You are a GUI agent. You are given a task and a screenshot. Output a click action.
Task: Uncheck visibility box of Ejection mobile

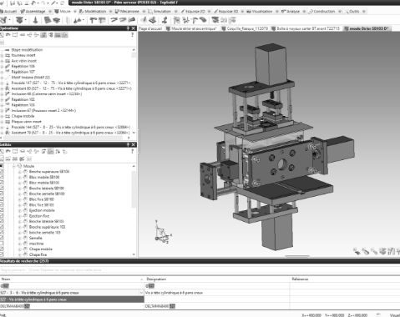coord(2,210)
